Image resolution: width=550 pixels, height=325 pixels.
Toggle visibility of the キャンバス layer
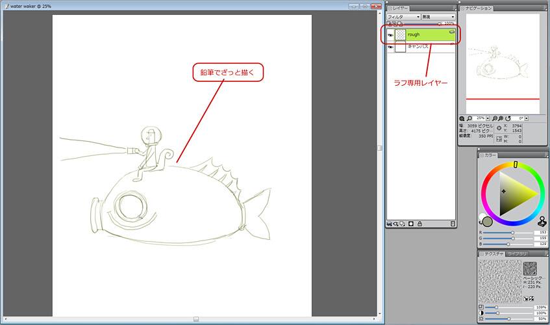pos(390,47)
